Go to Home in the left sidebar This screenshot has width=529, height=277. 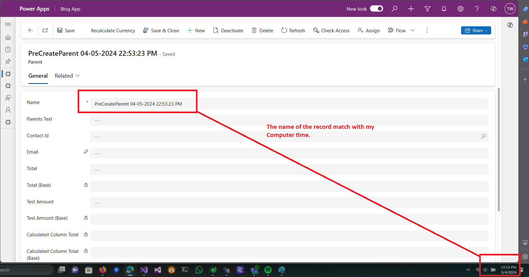[x=8, y=37]
